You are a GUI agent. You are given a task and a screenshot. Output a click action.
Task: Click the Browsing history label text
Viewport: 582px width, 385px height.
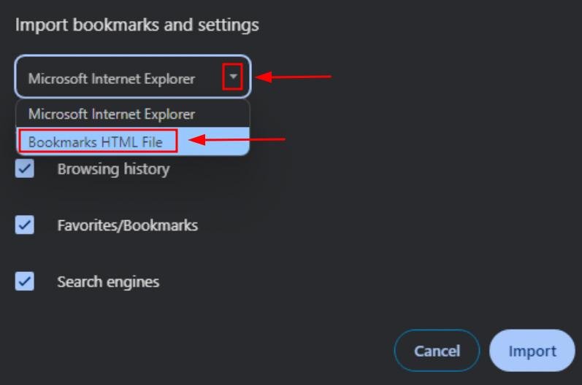click(114, 169)
